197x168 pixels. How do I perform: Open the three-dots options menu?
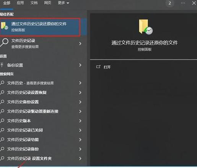(x=183, y=3)
